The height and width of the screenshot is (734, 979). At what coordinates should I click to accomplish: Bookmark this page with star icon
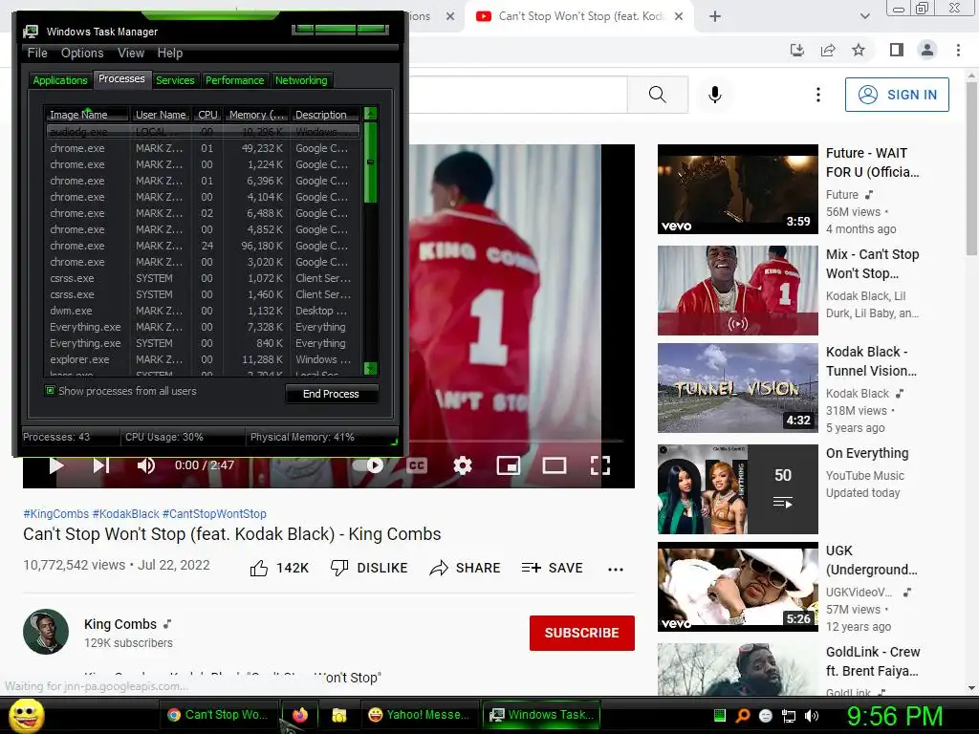coord(859,50)
